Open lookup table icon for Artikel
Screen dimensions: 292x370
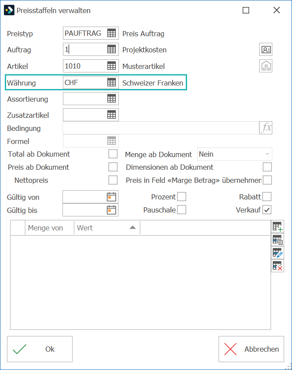111,66
